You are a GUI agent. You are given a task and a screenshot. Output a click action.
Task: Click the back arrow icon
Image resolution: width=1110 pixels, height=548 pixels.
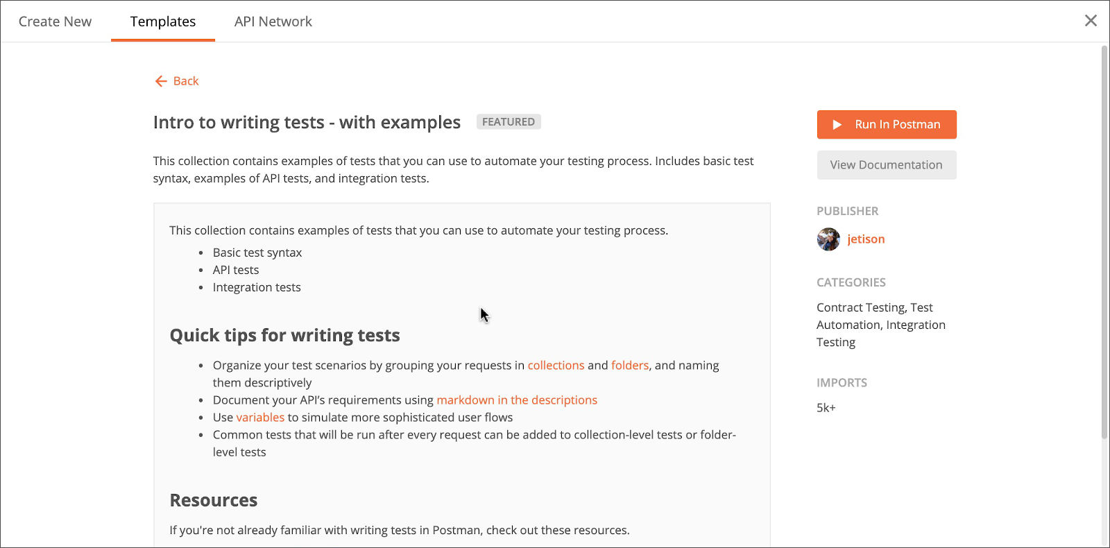tap(161, 81)
